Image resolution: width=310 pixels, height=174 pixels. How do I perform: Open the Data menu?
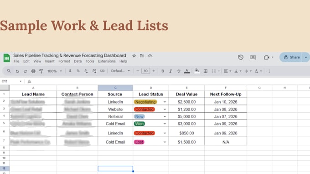[x=77, y=61]
